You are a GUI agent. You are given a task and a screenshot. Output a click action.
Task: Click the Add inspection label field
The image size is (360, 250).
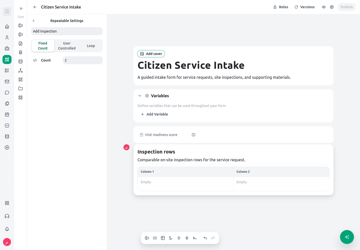coord(67,31)
